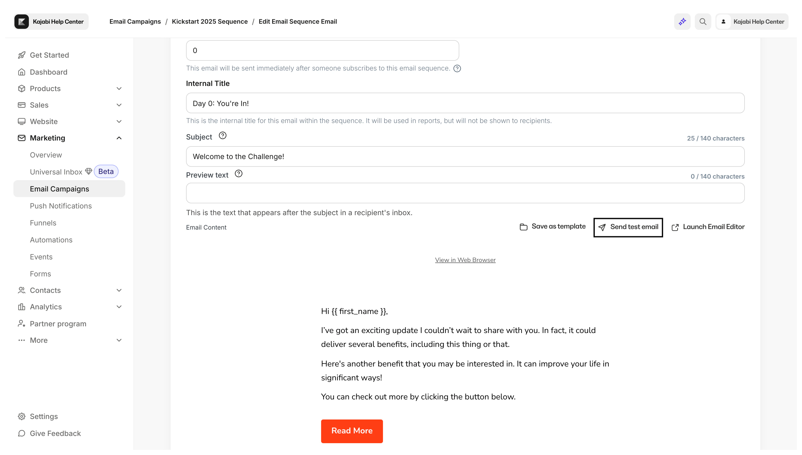The width and height of the screenshot is (802, 455).
Task: Select the paper plane Send test email icon
Action: coord(602,227)
